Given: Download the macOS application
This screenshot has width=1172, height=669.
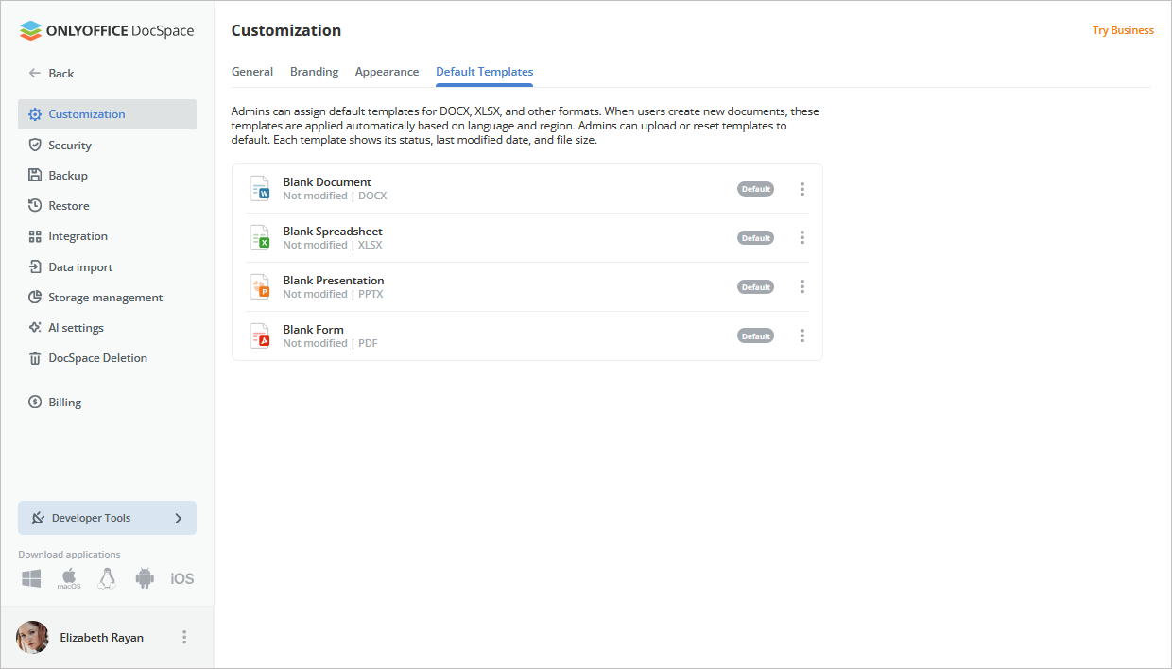Looking at the screenshot, I should tap(69, 579).
